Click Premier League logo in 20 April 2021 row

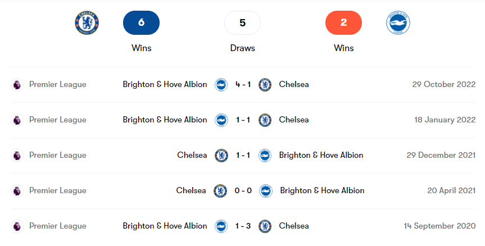[x=17, y=191]
